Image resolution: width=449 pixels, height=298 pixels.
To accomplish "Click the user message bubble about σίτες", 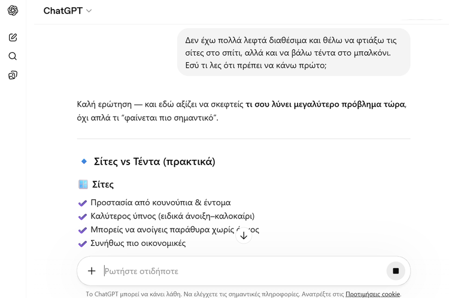I will click(293, 52).
